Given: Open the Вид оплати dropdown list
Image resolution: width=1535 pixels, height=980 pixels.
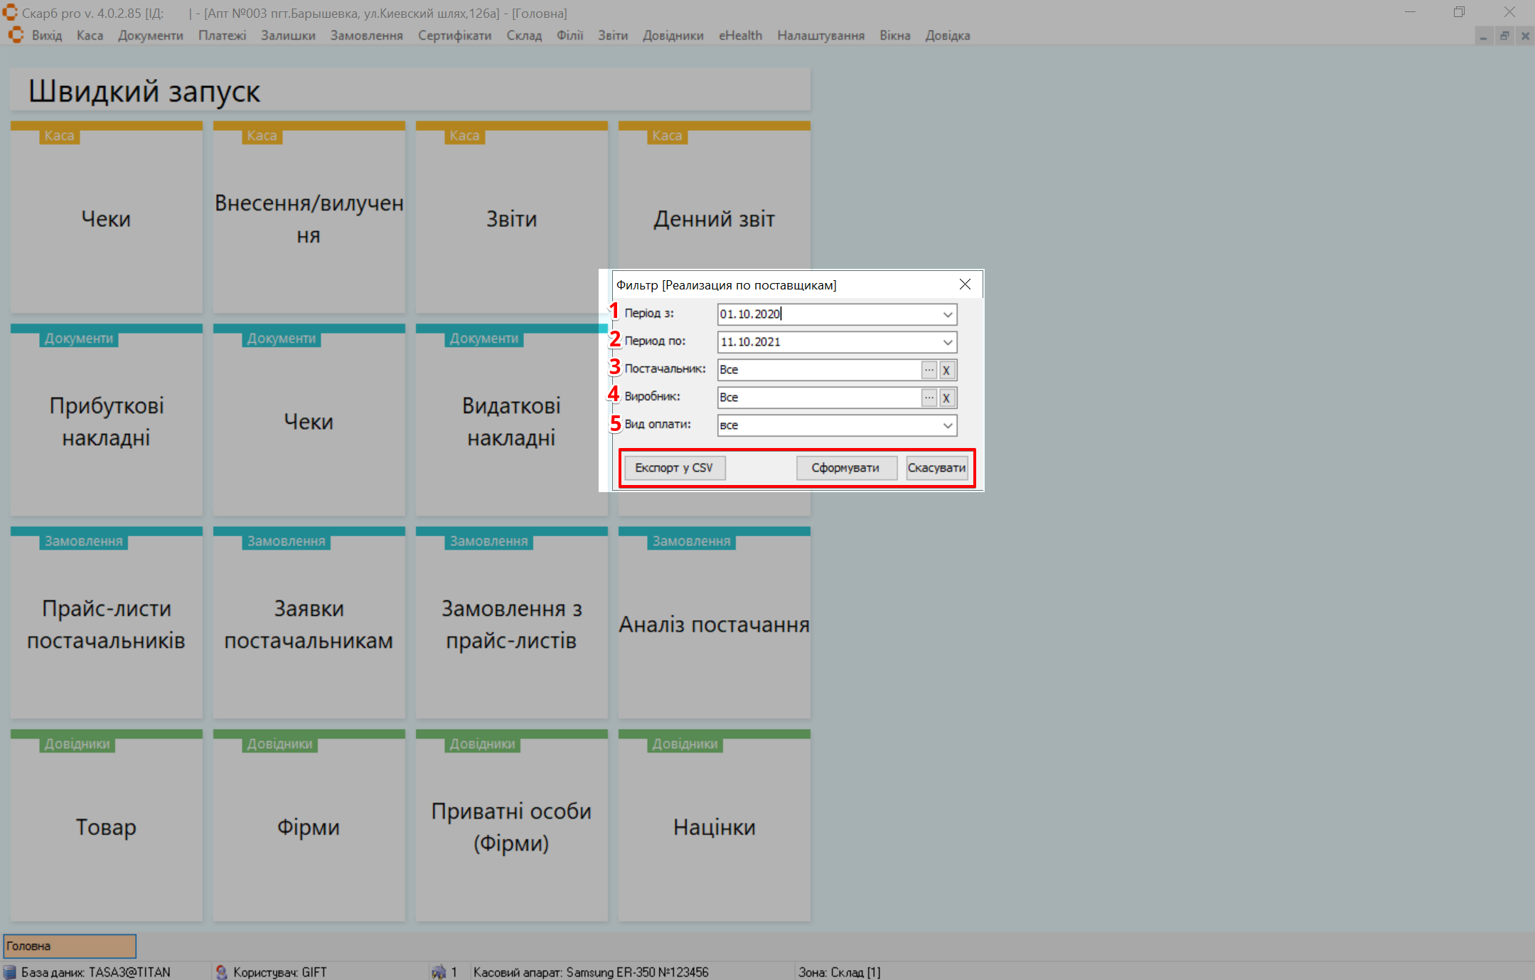Looking at the screenshot, I should click(947, 425).
